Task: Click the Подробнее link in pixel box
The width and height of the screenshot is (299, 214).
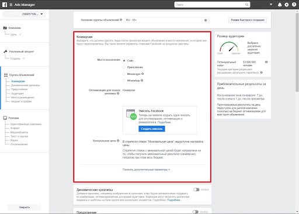Action: (x=164, y=122)
